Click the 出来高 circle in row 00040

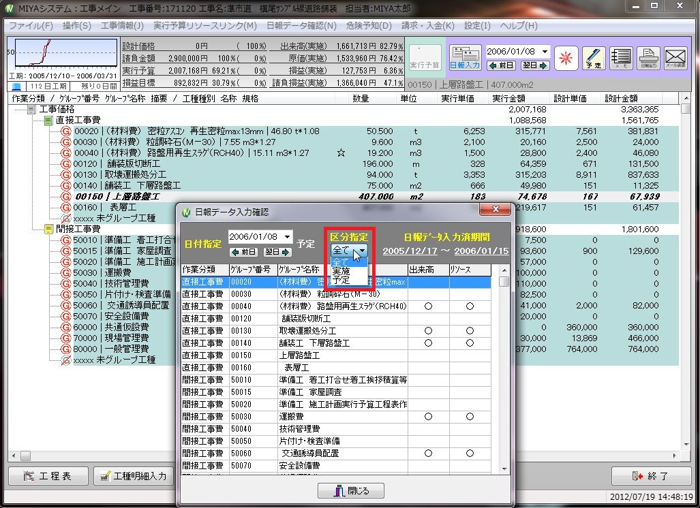coord(428,306)
